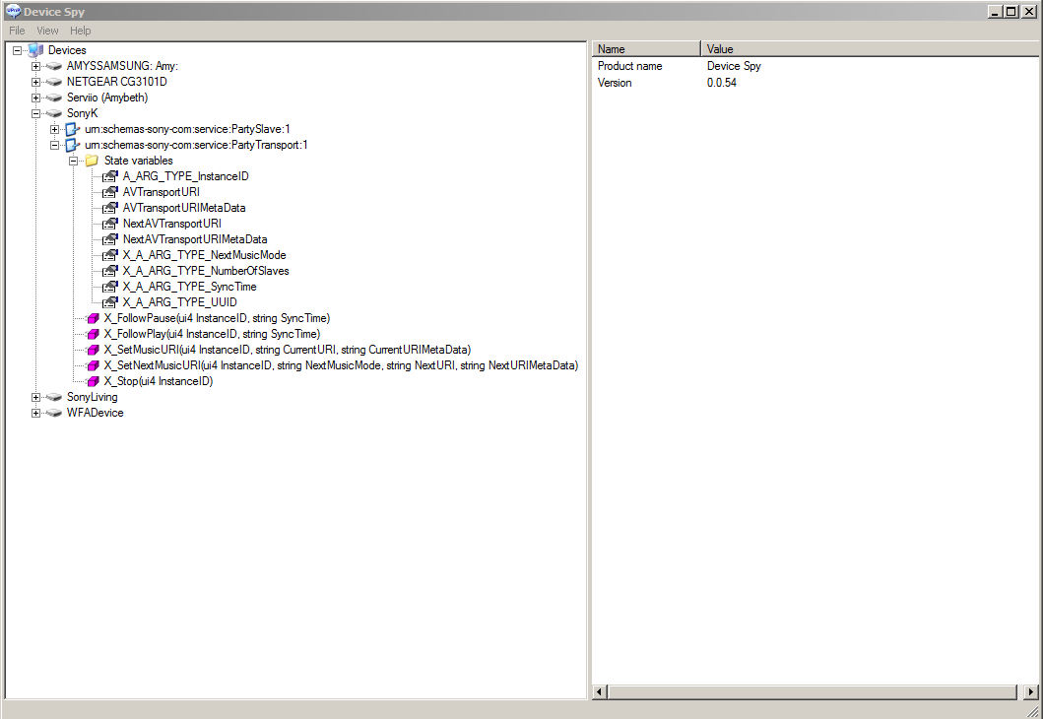Collapse the SonyK device node

(x=36, y=113)
